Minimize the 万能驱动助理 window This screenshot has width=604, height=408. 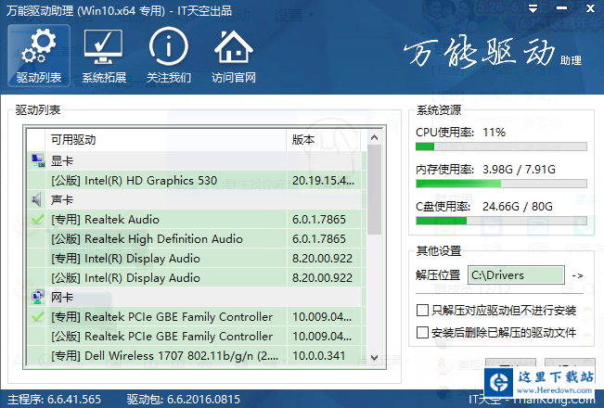tap(561, 8)
